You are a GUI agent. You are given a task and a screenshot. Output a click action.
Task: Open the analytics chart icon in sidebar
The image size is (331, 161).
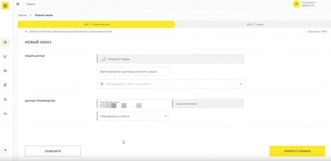pyautogui.click(x=5, y=57)
